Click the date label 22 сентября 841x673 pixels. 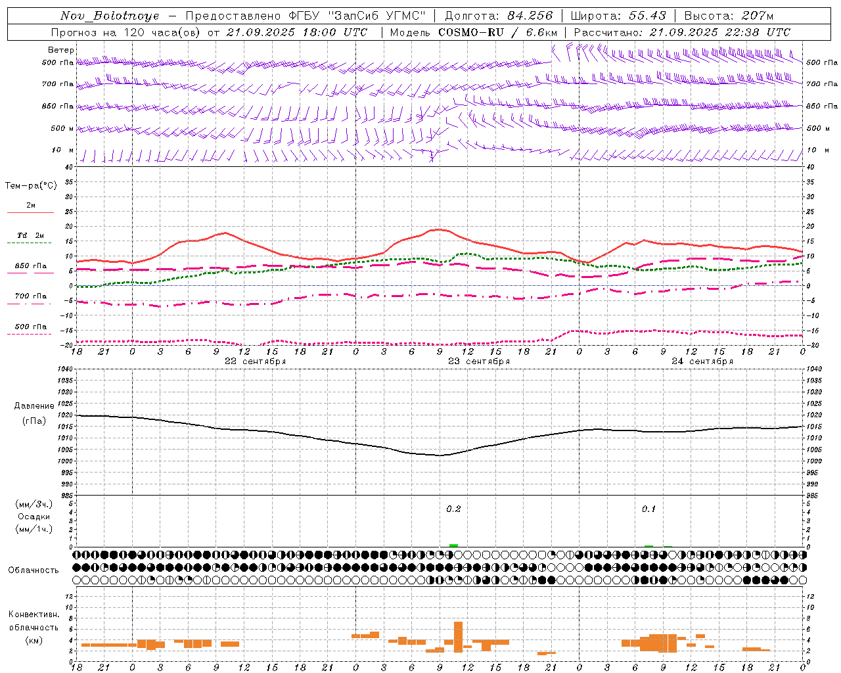pos(255,361)
